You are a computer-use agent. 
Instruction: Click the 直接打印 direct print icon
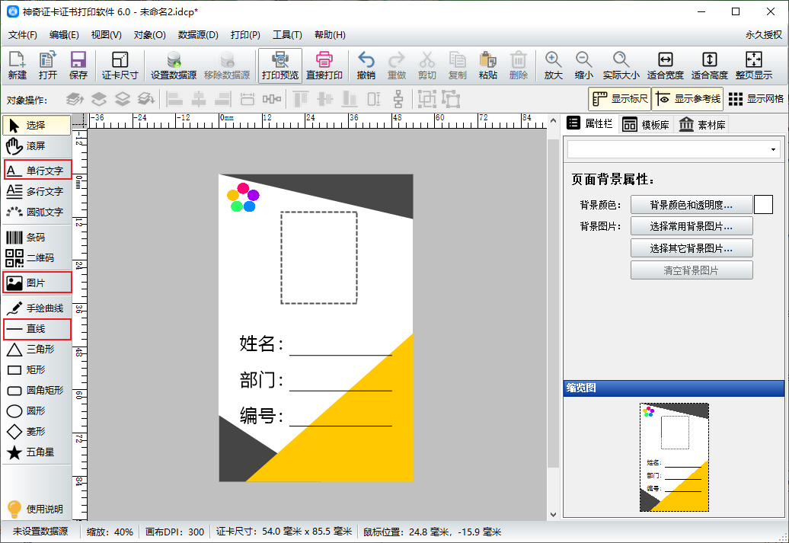(324, 65)
